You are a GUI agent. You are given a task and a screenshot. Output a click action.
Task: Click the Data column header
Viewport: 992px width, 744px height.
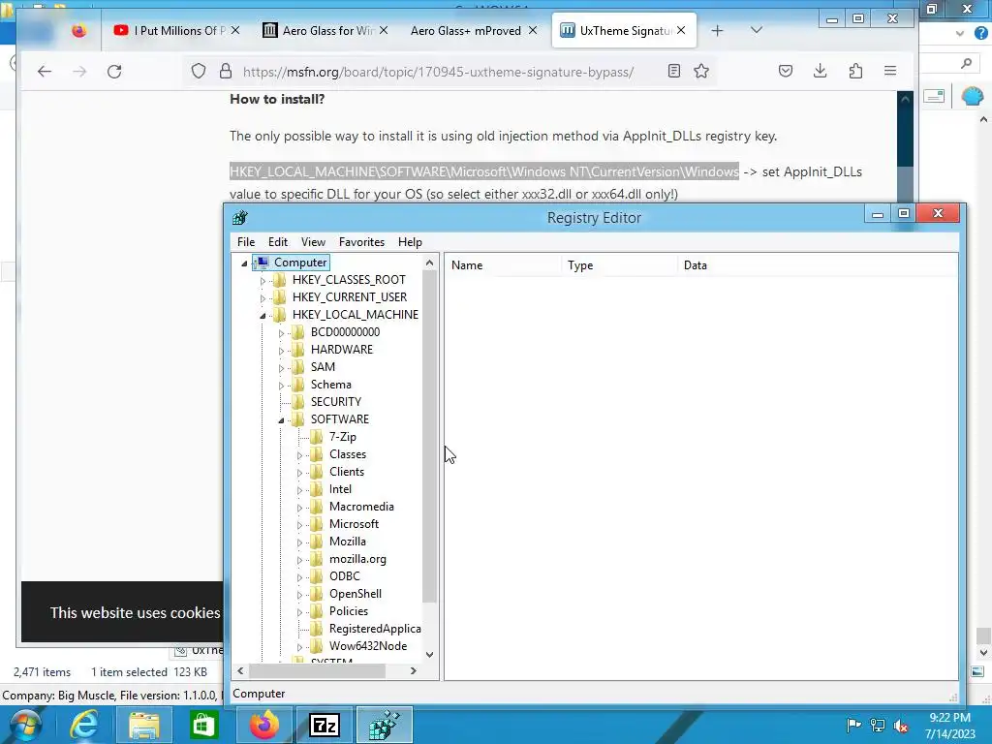(x=817, y=265)
